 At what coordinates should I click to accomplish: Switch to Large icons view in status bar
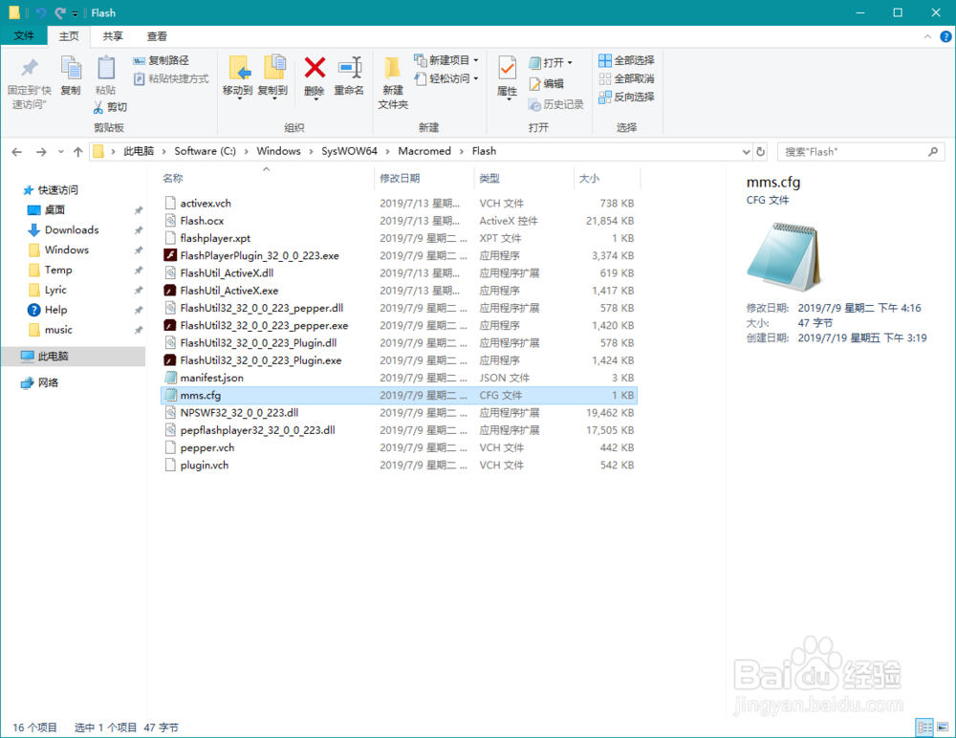pyautogui.click(x=943, y=727)
